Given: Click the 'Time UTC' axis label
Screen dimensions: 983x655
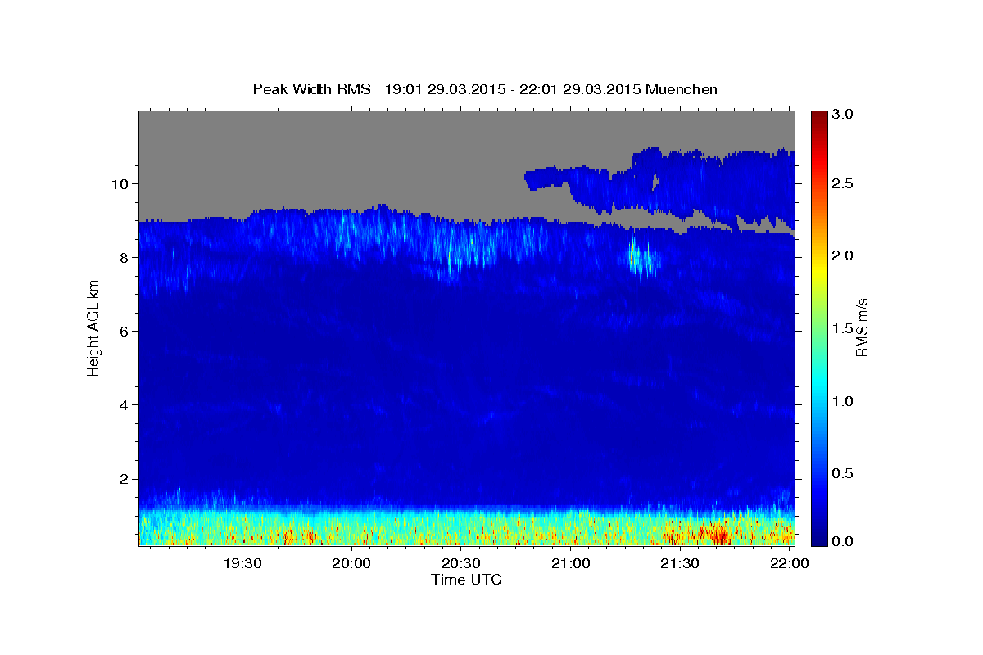Looking at the screenshot, I should [x=466, y=580].
